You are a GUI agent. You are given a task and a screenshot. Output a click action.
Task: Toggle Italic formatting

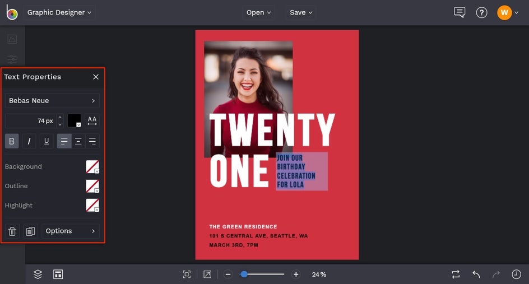click(29, 141)
